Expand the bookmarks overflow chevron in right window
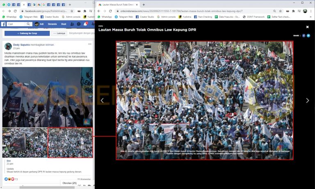Image resolution: width=315 pixels, height=189 pixels. point(311,17)
